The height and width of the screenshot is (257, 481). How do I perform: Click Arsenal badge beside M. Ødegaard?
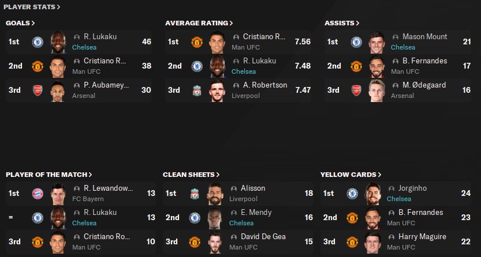pyautogui.click(x=356, y=90)
